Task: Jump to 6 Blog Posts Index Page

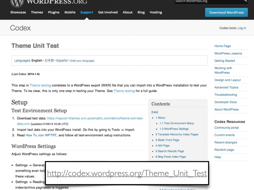Action: (171, 157)
